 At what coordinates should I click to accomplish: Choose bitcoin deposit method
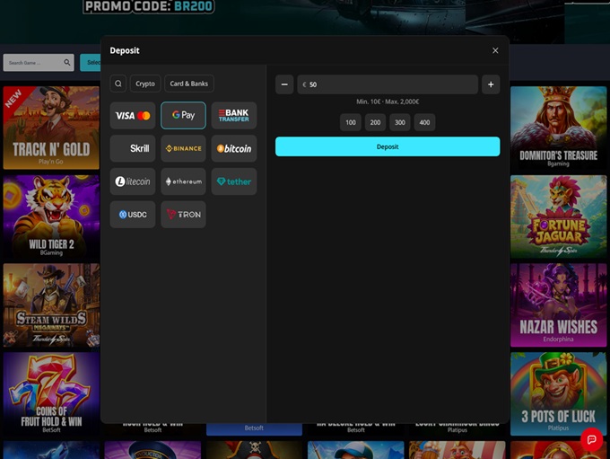tap(234, 148)
